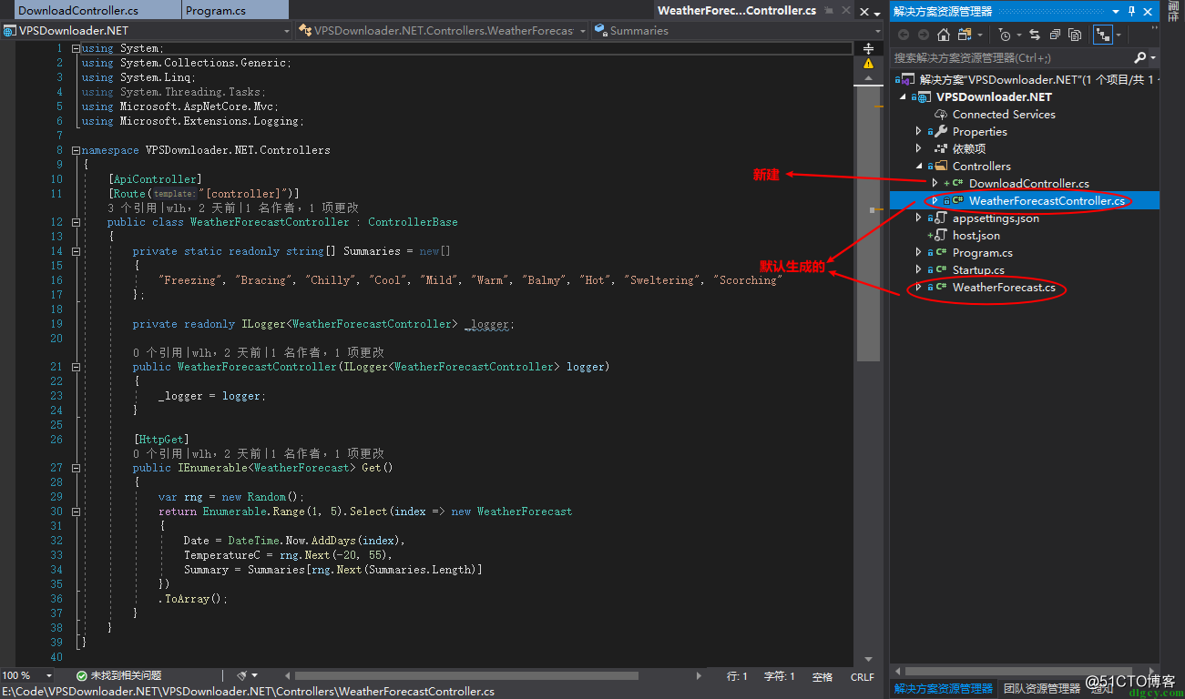Click the Sync with Active Document arrows icon
The height and width of the screenshot is (699, 1185).
1035,35
